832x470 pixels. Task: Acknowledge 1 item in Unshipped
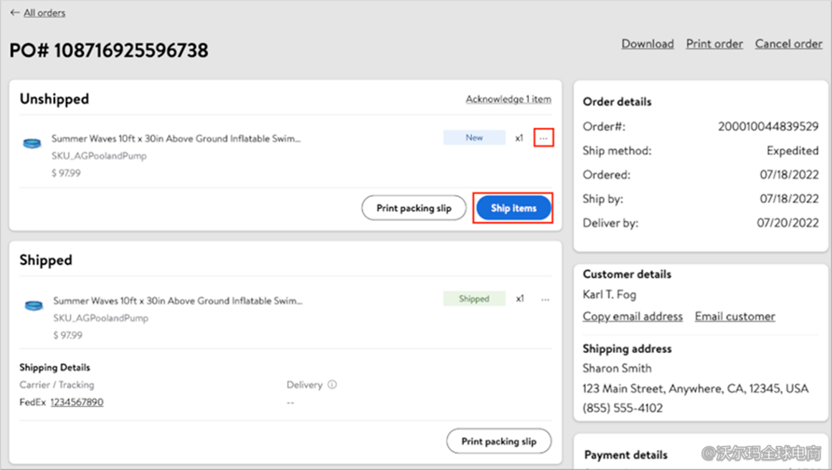(x=508, y=99)
